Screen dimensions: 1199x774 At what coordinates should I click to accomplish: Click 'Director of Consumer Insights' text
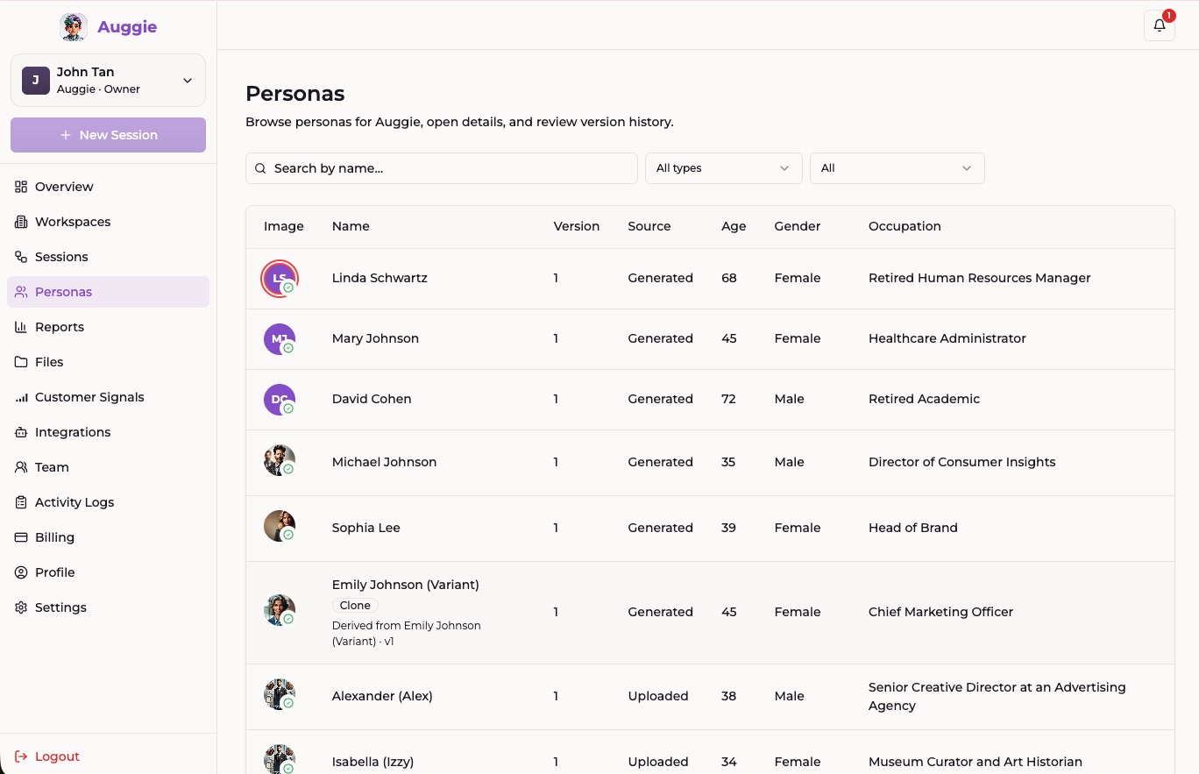coord(962,462)
